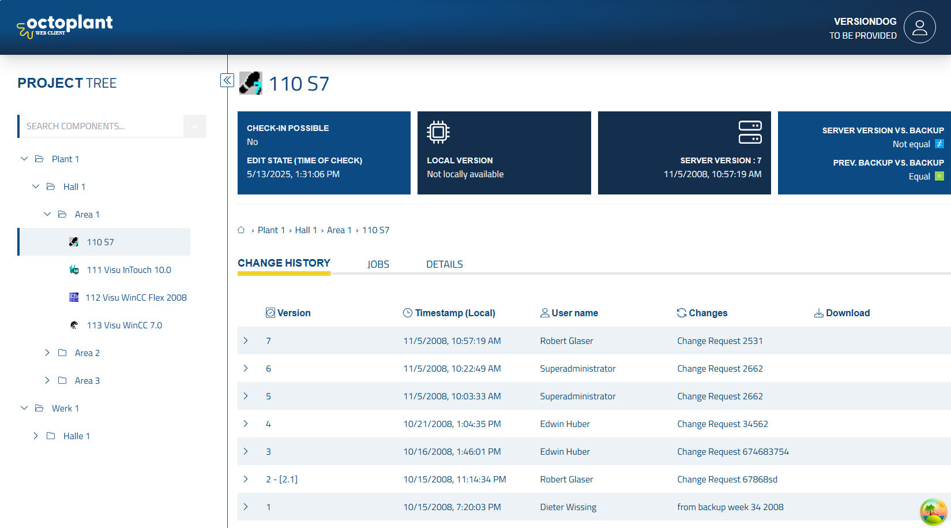The image size is (951, 528).
Task: Open the Details tab
Action: pos(444,264)
